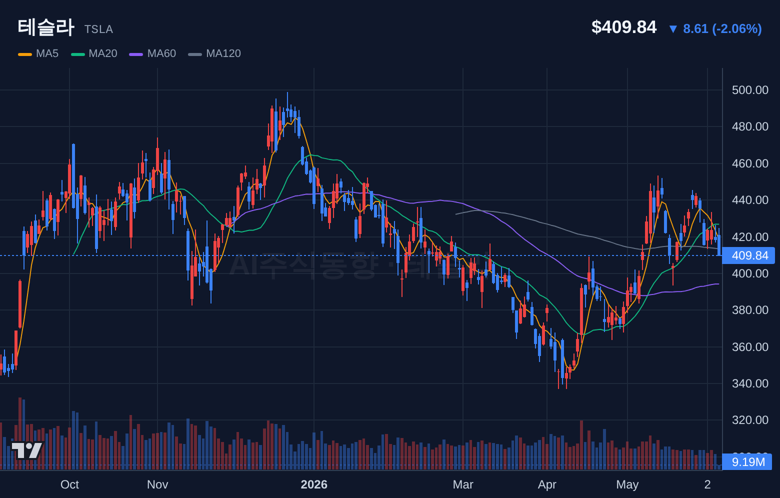
Task: Click the MA5 orange legend swatch
Action: pyautogui.click(x=25, y=54)
